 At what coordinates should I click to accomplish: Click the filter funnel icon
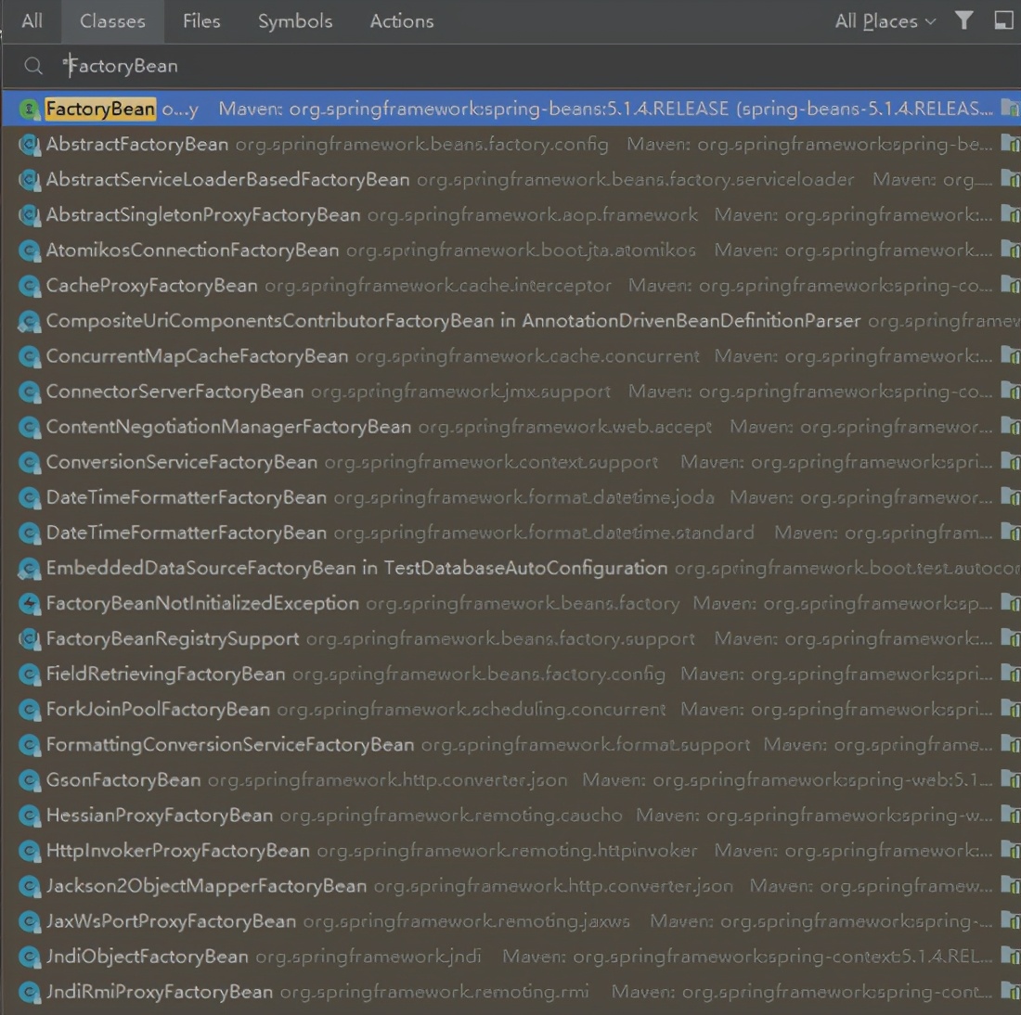(963, 20)
